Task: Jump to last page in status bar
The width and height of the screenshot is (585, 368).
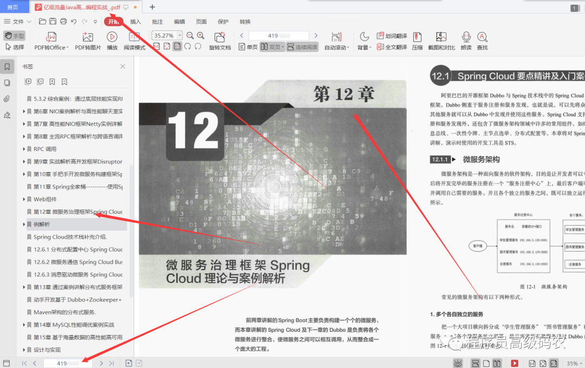Action: point(112,363)
